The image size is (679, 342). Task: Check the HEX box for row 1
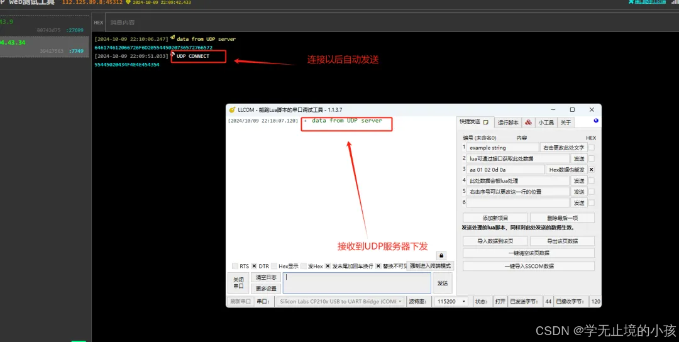click(x=592, y=148)
